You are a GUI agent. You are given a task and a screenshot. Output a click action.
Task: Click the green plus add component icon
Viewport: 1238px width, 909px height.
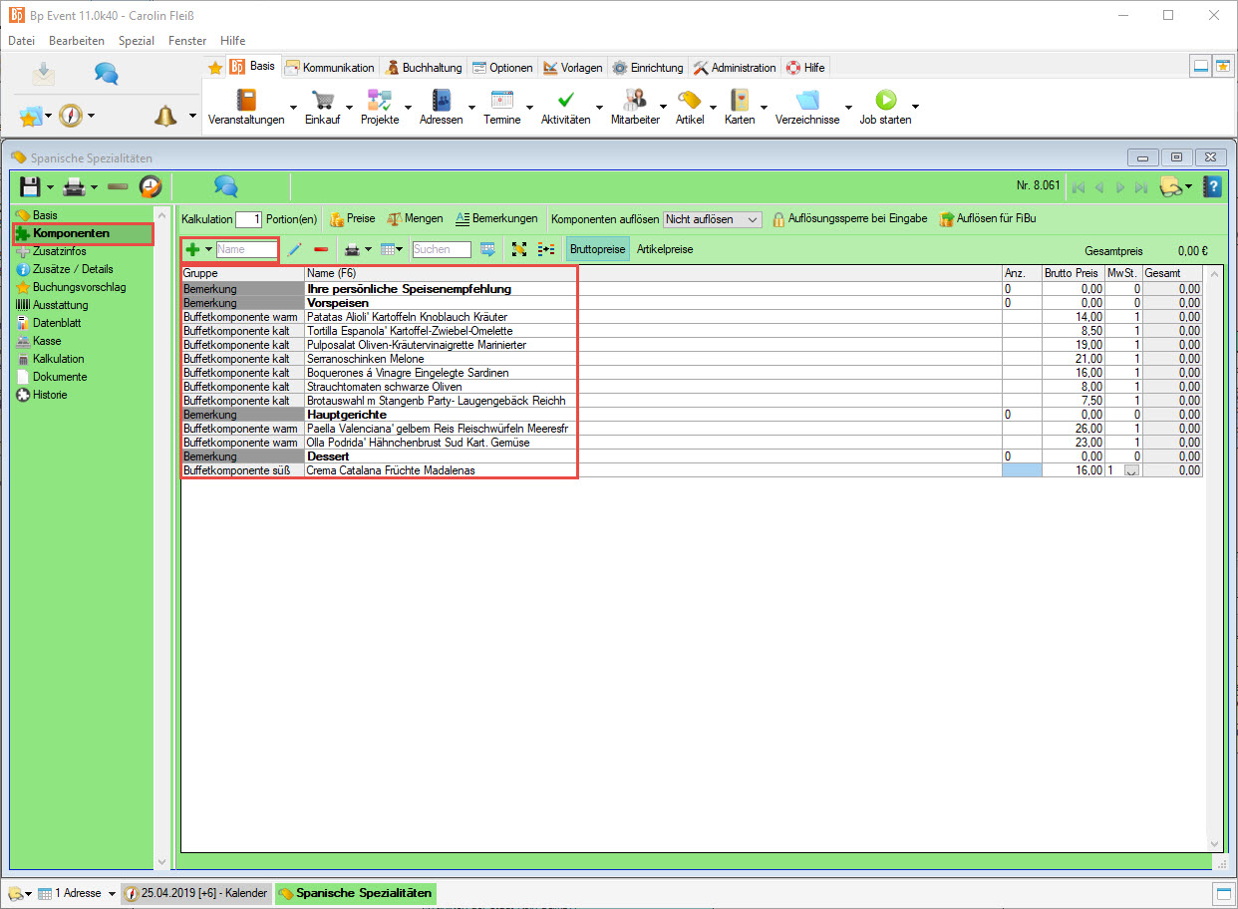point(193,249)
